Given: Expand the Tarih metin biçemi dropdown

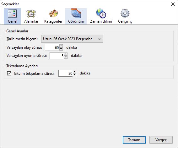Looking at the screenshot, I should point(72,39).
